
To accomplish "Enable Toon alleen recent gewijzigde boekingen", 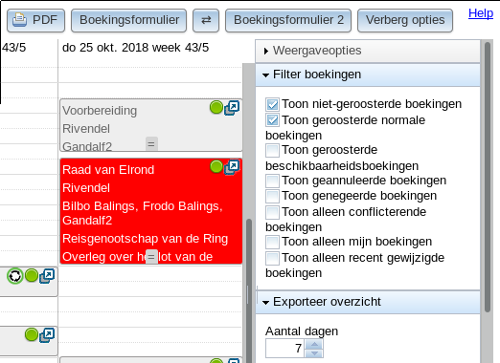I will (272, 258).
